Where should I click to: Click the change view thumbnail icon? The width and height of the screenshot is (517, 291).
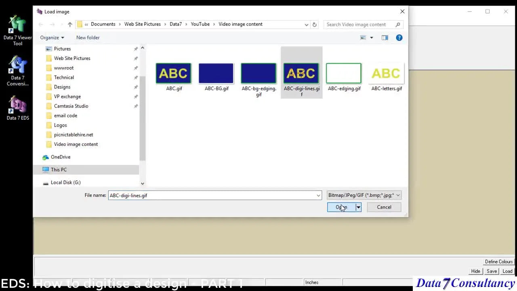pyautogui.click(x=363, y=38)
